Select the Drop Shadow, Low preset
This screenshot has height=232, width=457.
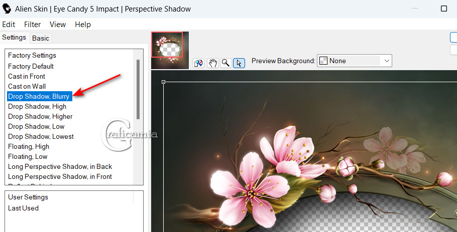(36, 126)
